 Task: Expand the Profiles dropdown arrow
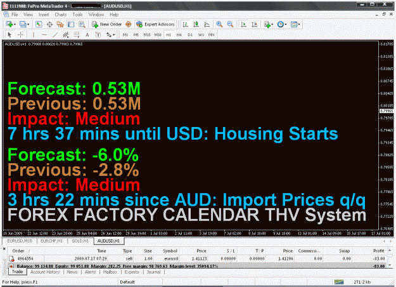pos(28,25)
